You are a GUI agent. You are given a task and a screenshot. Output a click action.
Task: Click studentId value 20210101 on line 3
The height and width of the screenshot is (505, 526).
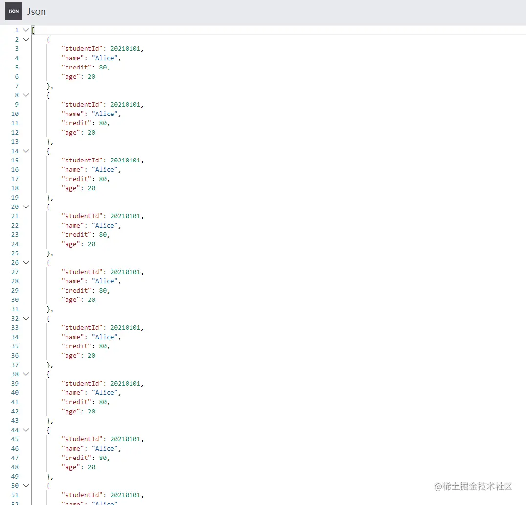(126, 48)
